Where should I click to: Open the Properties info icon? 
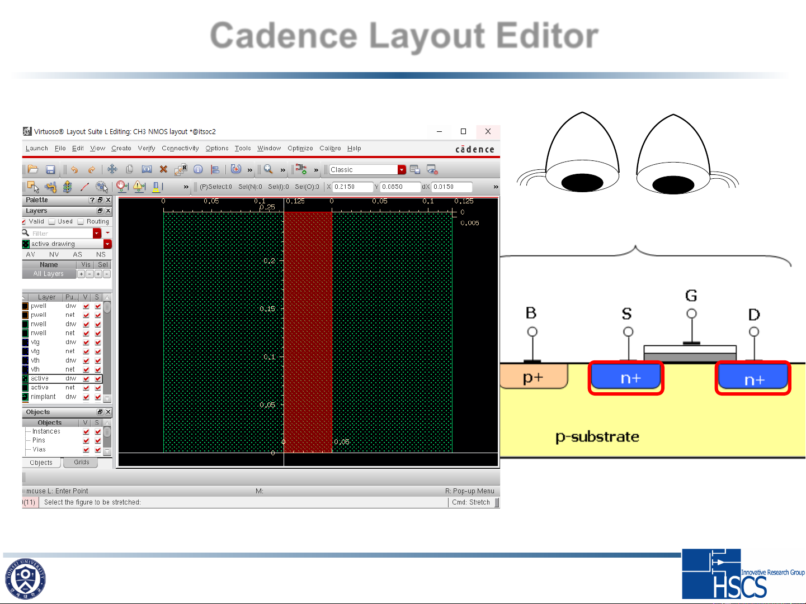coord(198,169)
